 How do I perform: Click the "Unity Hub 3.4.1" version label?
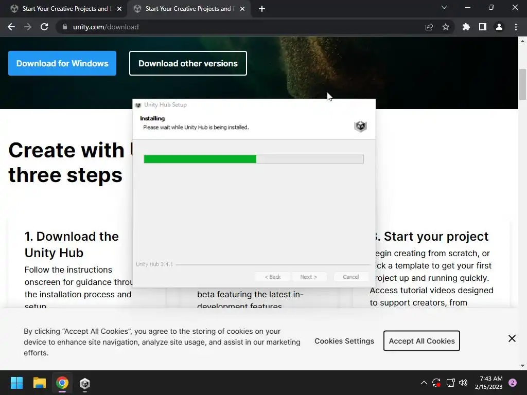[x=154, y=264]
